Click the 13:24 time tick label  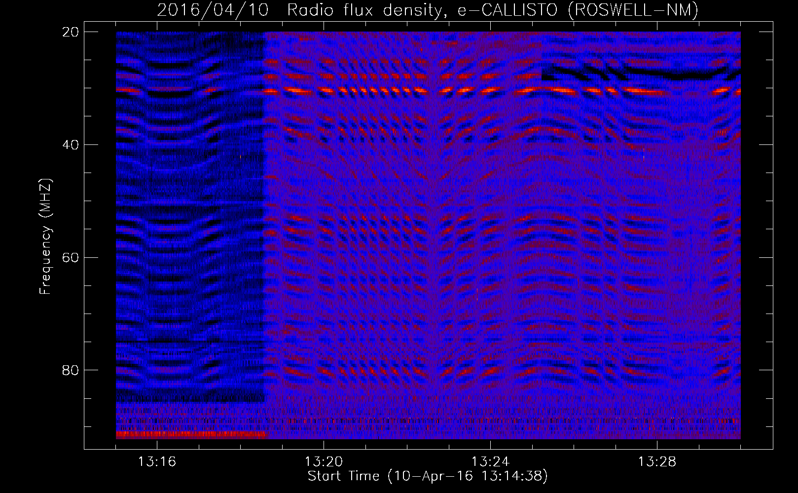(490, 461)
